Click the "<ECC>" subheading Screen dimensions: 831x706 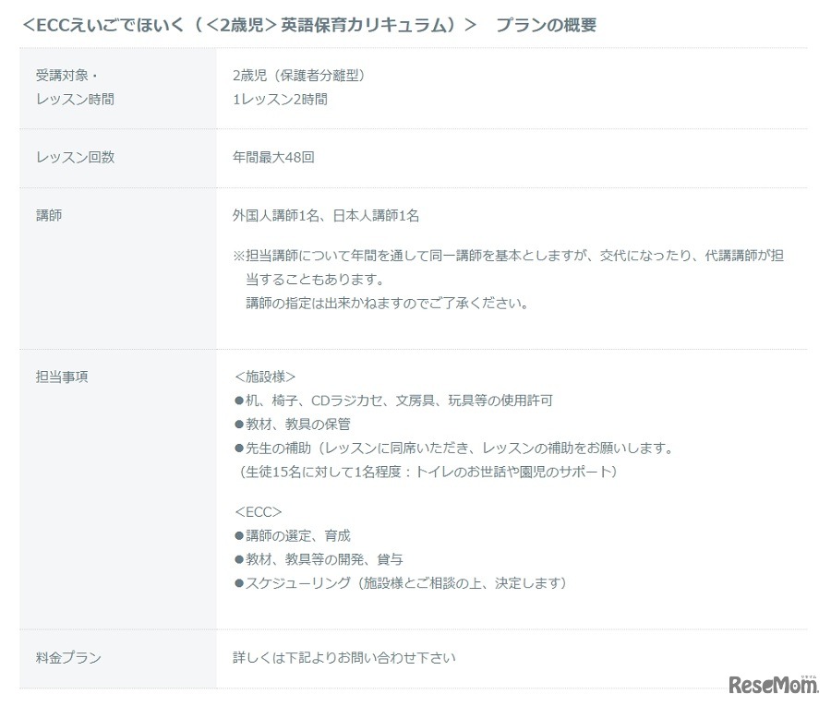pos(259,512)
